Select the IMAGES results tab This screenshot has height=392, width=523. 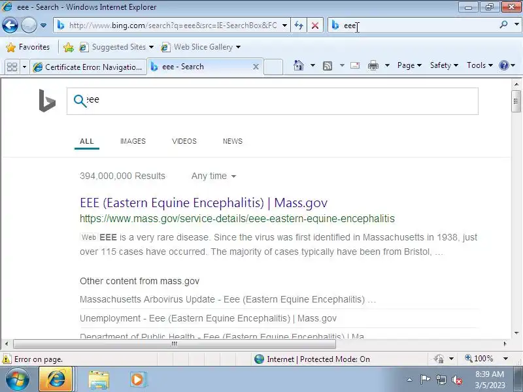[133, 141]
